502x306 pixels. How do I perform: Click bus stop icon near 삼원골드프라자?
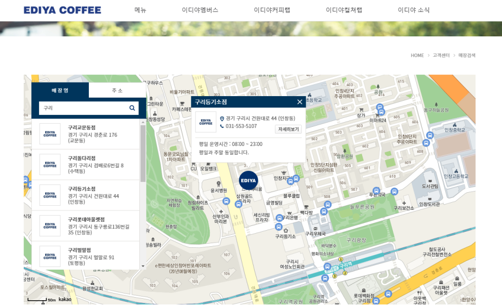point(238,205)
